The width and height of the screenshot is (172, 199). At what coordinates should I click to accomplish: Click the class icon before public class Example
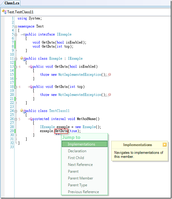click(23, 58)
